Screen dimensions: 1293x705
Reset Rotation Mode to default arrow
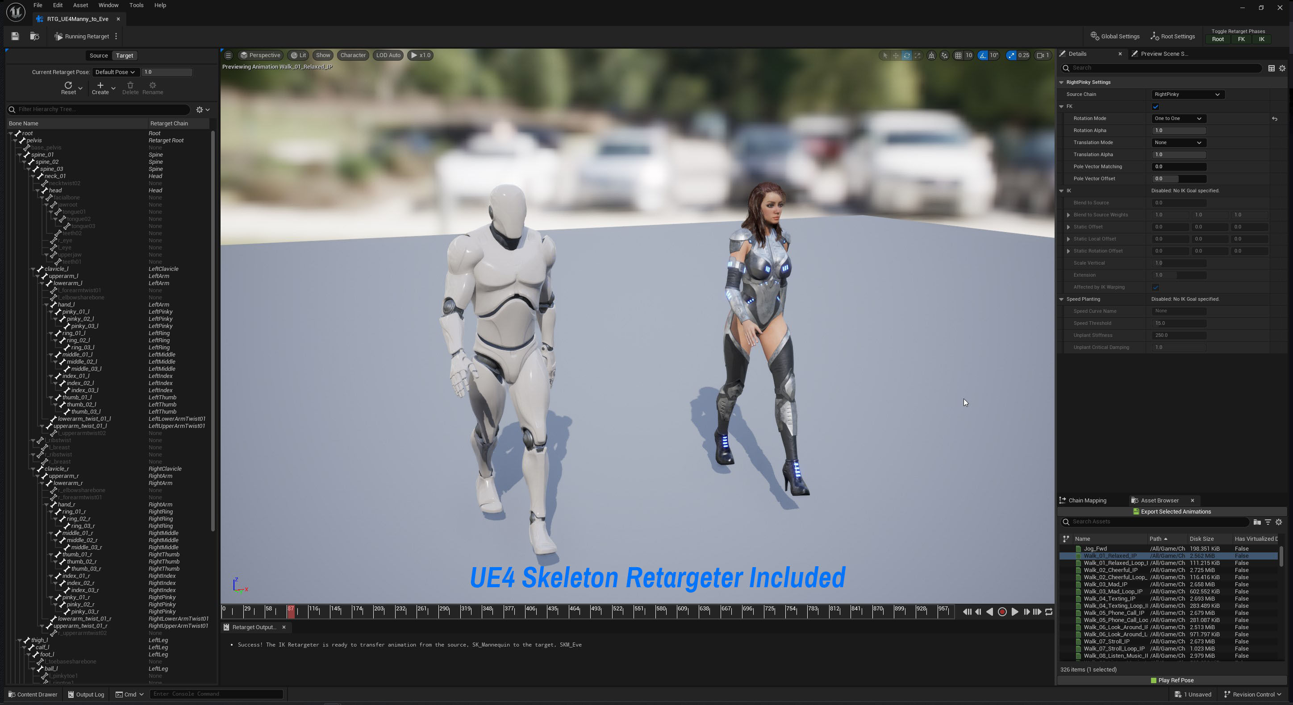pyautogui.click(x=1274, y=119)
